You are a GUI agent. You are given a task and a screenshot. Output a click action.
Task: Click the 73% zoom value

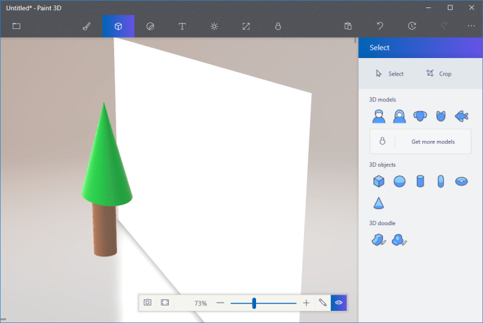(x=201, y=303)
